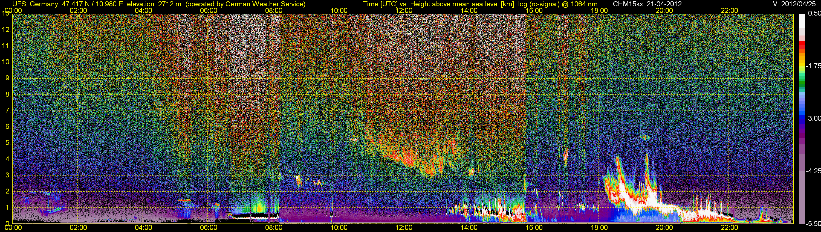Click the 14:00 label on the bottom time axis
The width and height of the screenshot is (821, 232).
(x=469, y=228)
